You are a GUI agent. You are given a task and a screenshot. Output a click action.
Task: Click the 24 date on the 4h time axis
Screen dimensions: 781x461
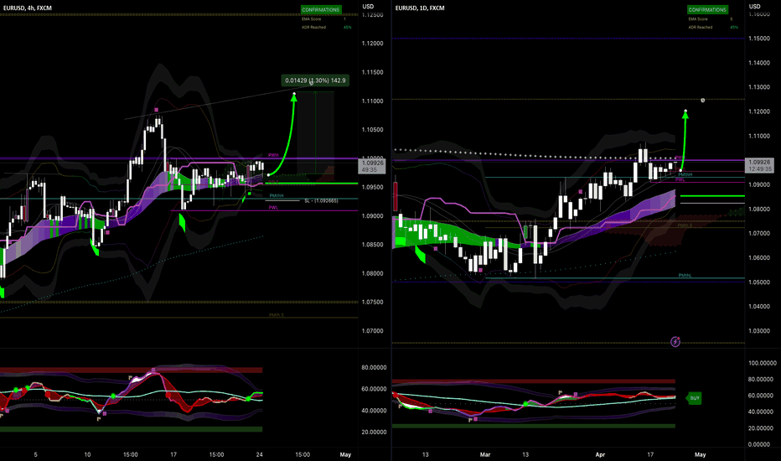click(260, 454)
